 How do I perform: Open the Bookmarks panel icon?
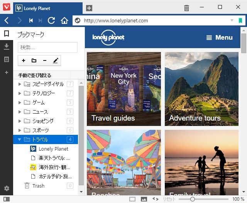pos(7,34)
